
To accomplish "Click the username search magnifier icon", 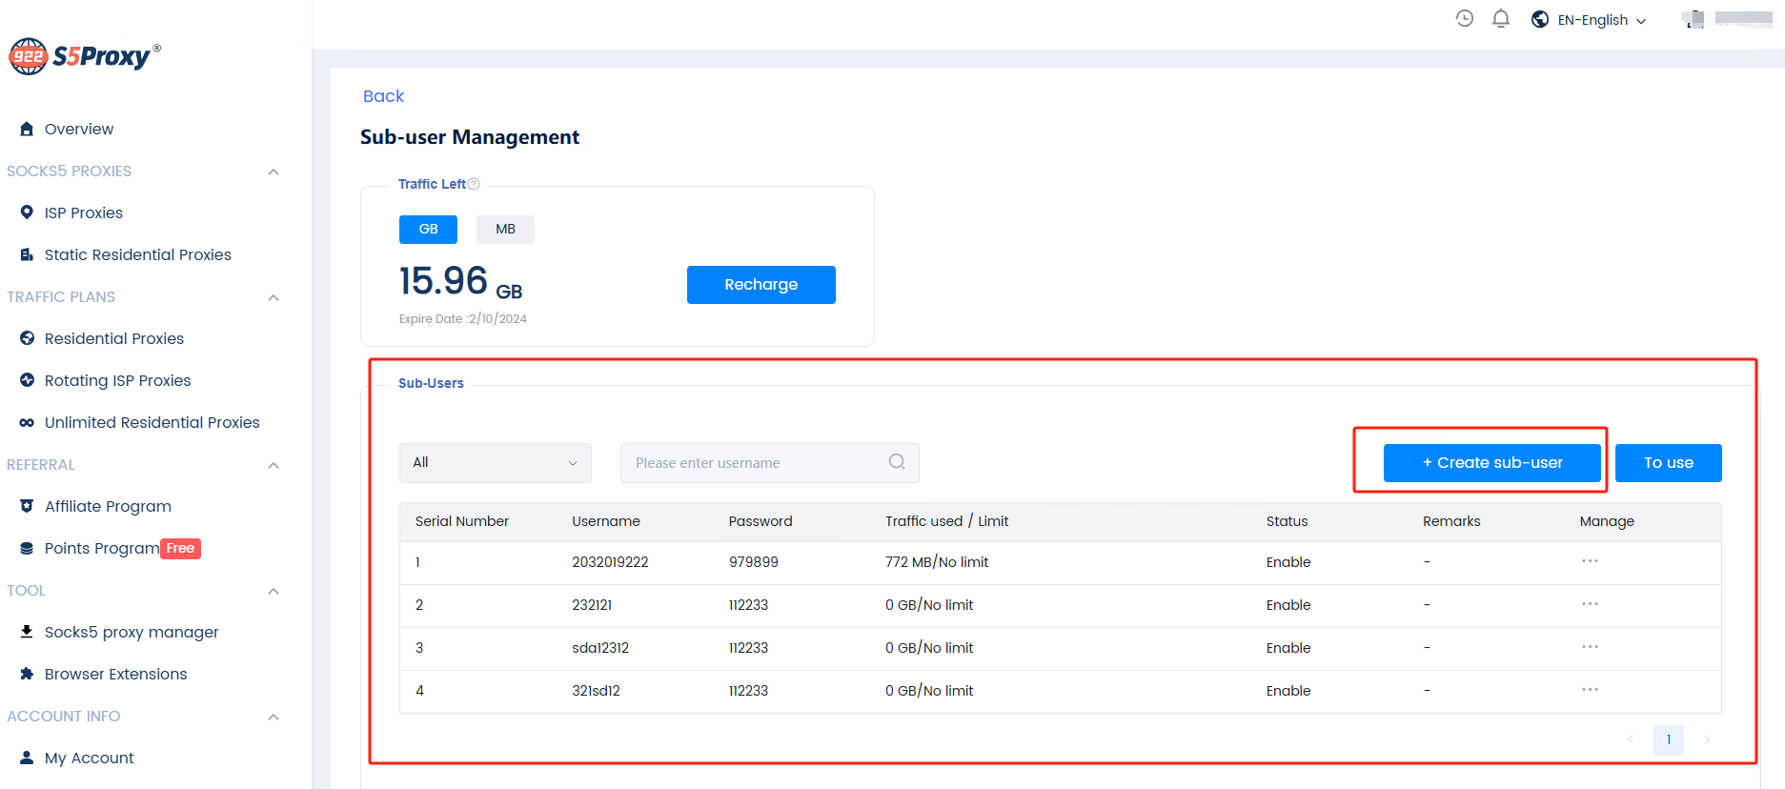I will coord(897,462).
